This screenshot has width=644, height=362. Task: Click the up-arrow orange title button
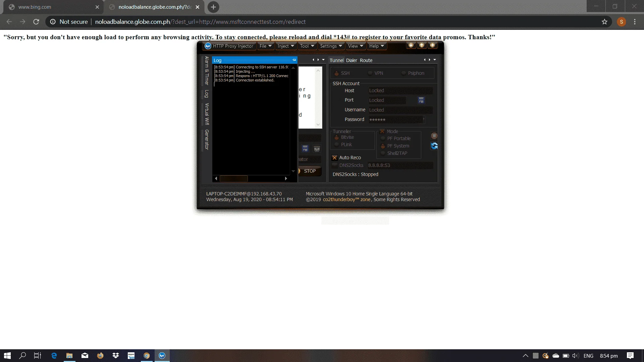coord(422,45)
